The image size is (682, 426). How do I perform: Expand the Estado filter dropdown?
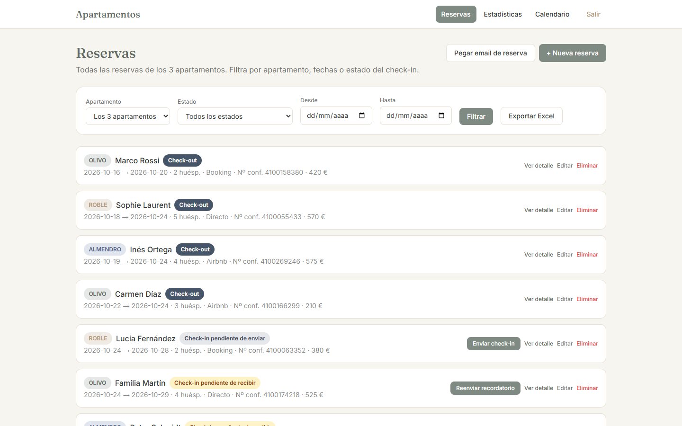(235, 116)
